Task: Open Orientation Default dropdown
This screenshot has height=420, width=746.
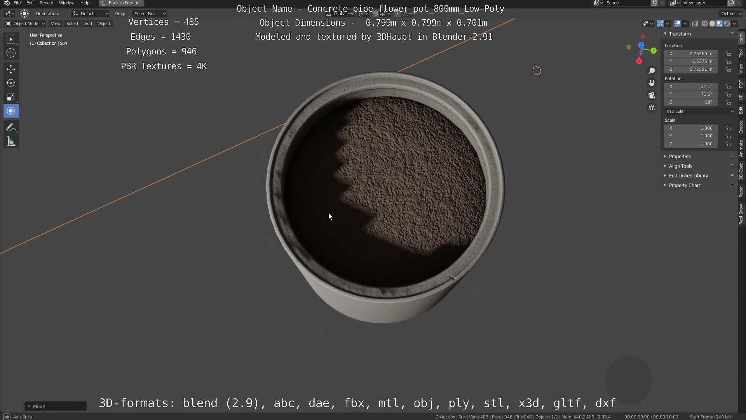Action: click(90, 14)
